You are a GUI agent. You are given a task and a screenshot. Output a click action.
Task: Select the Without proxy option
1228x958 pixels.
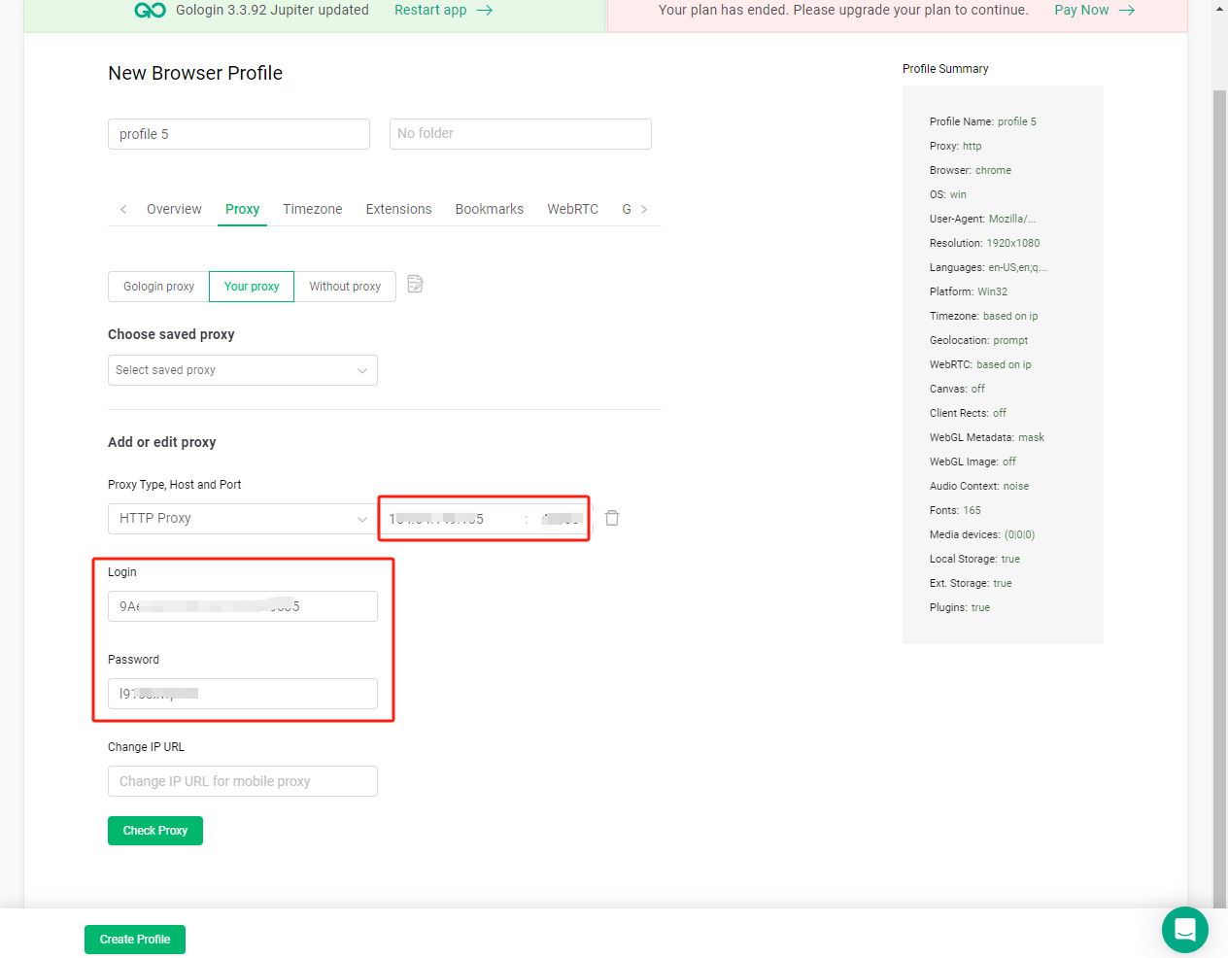(345, 287)
